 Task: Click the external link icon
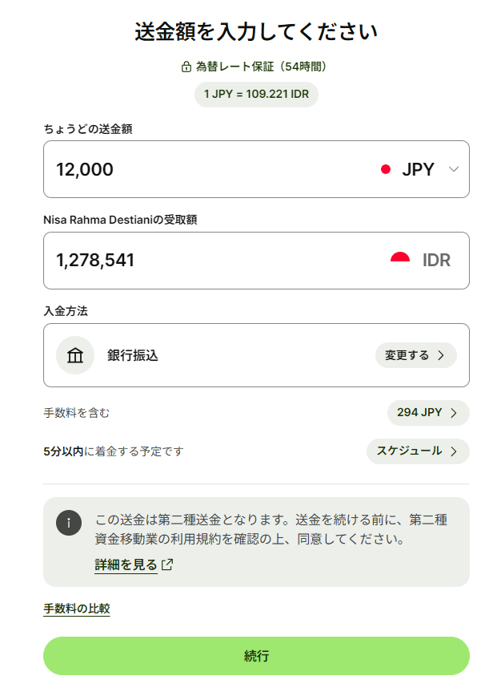coord(167,565)
